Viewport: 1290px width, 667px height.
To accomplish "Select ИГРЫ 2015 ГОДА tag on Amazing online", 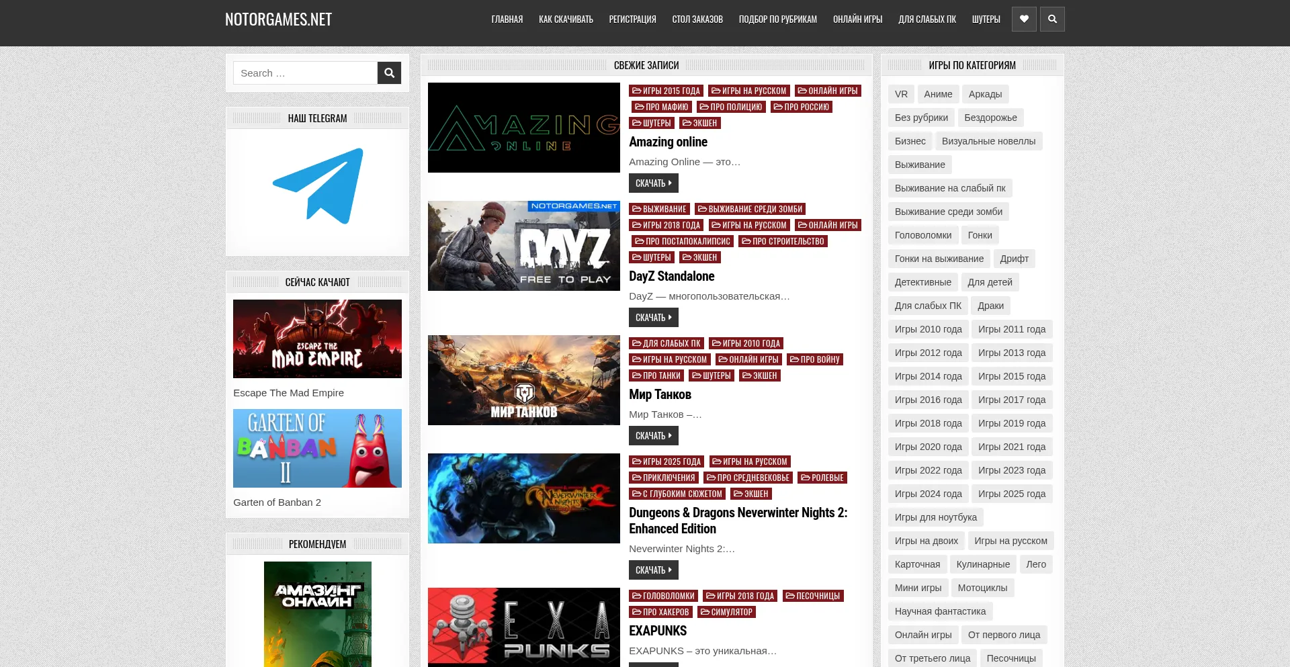I will [x=666, y=91].
